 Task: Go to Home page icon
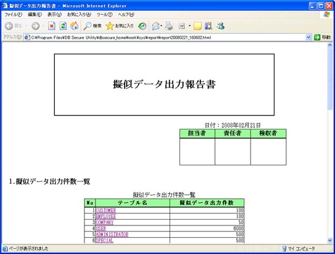tap(74, 26)
